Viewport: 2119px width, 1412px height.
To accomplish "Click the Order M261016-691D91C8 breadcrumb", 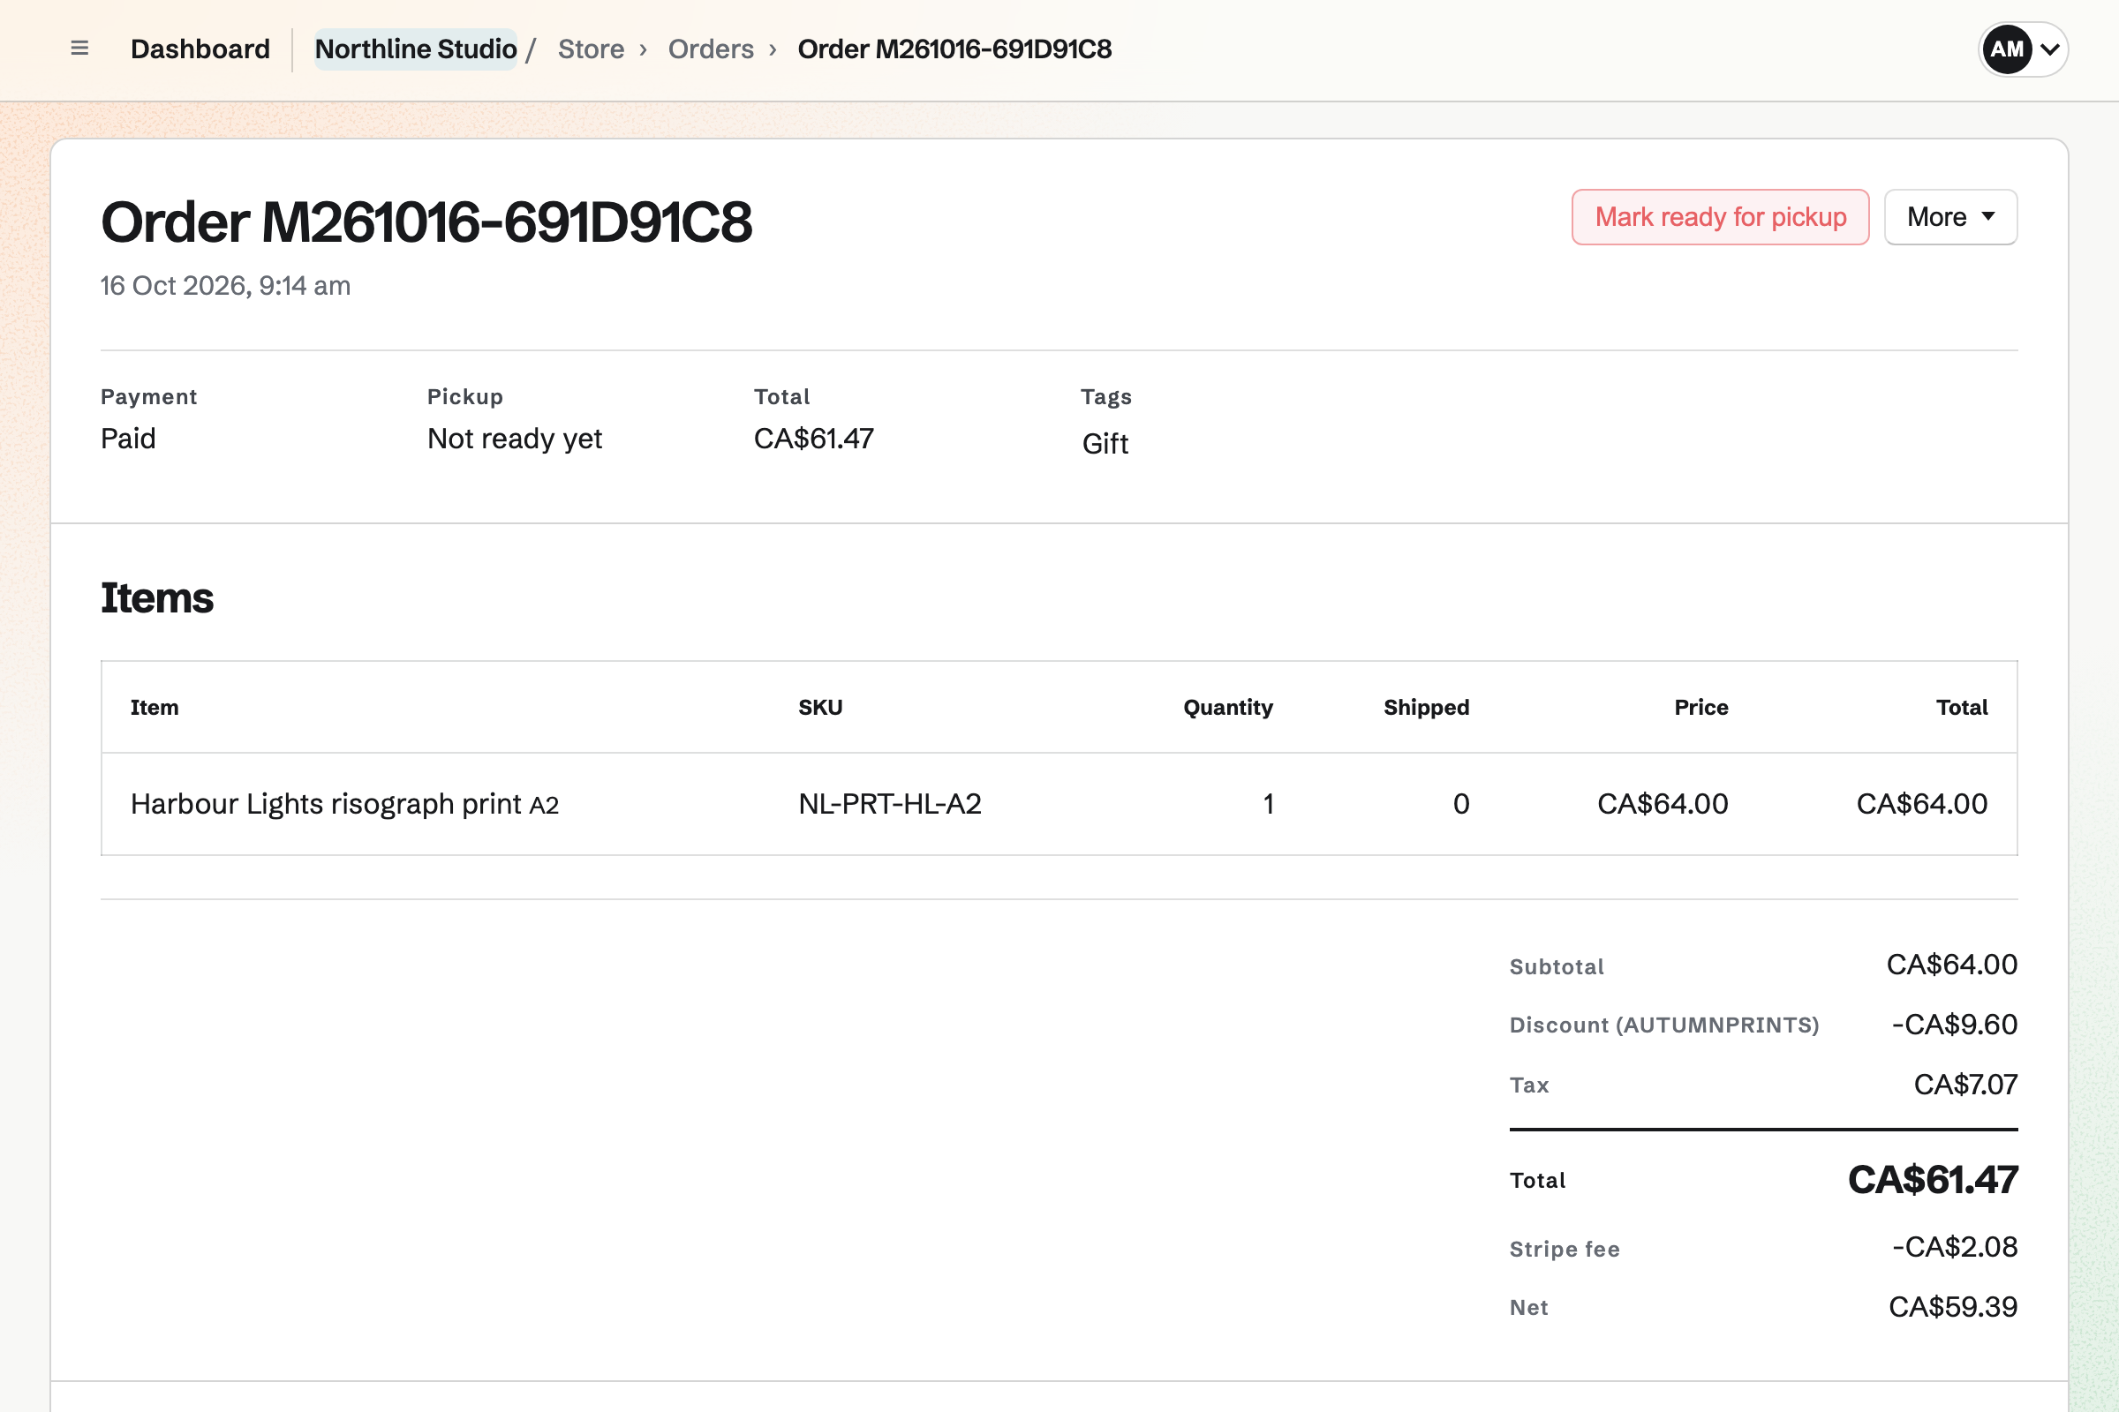I will click(x=954, y=49).
